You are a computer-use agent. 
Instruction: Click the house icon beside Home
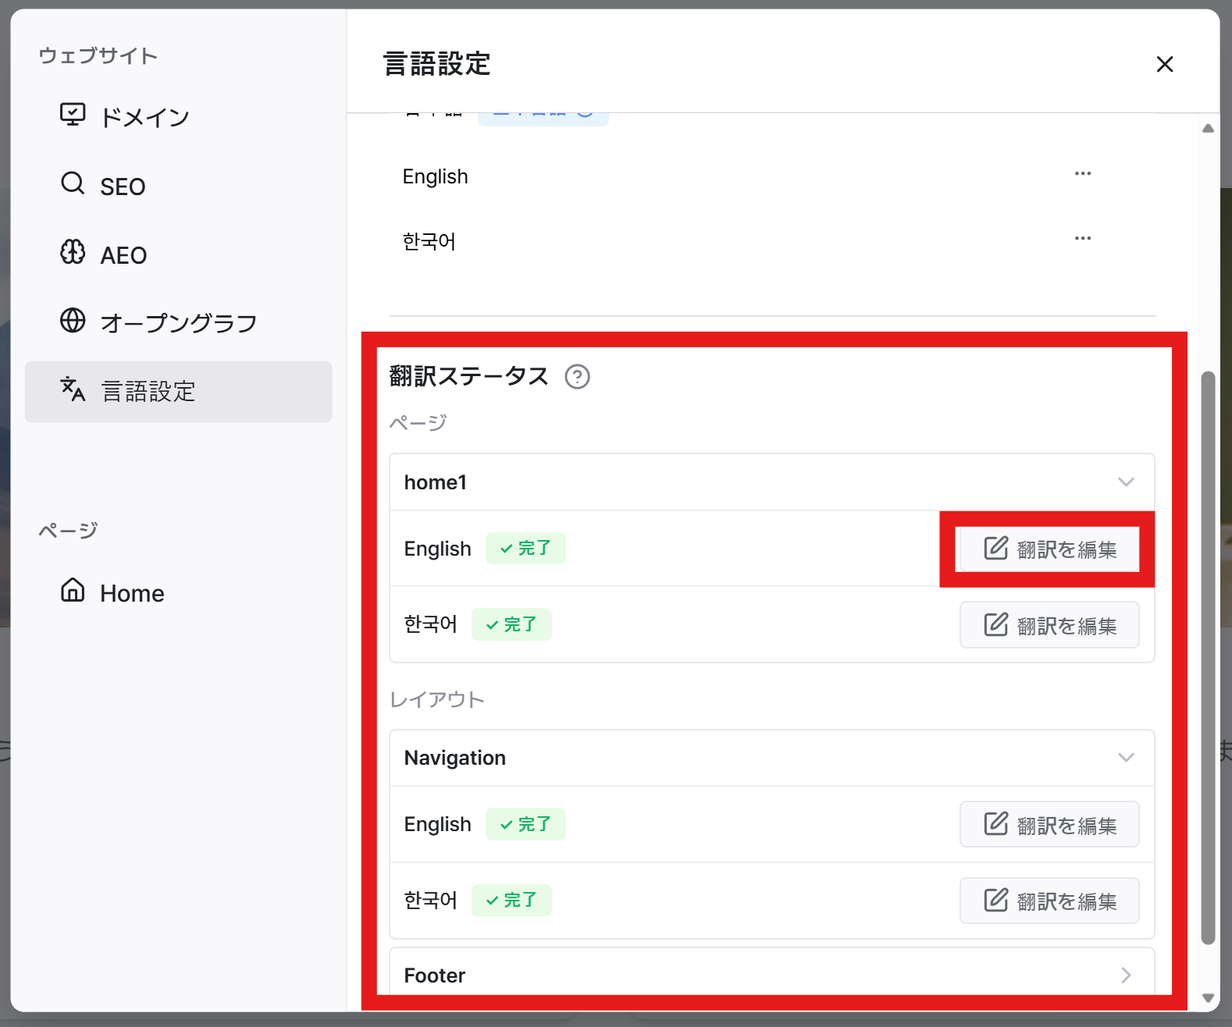(x=73, y=590)
